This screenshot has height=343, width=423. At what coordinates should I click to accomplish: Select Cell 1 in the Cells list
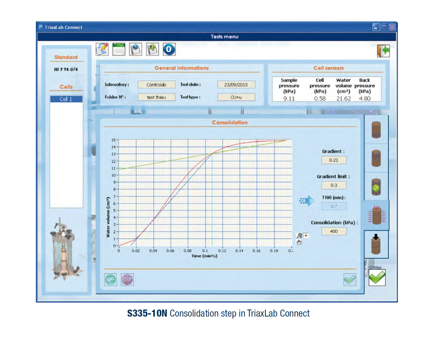(x=66, y=99)
